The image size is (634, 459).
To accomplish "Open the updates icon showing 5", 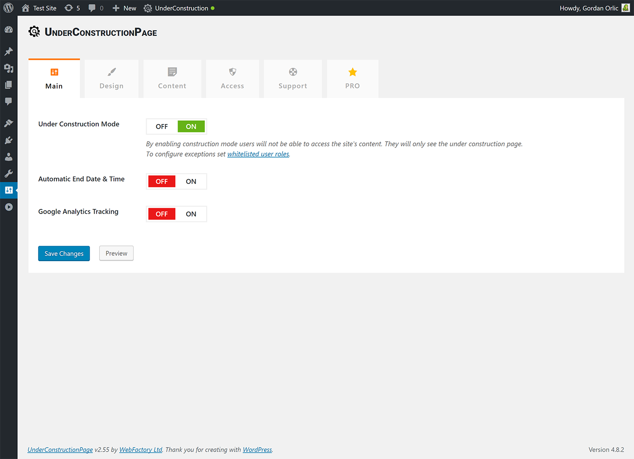I will coord(68,8).
